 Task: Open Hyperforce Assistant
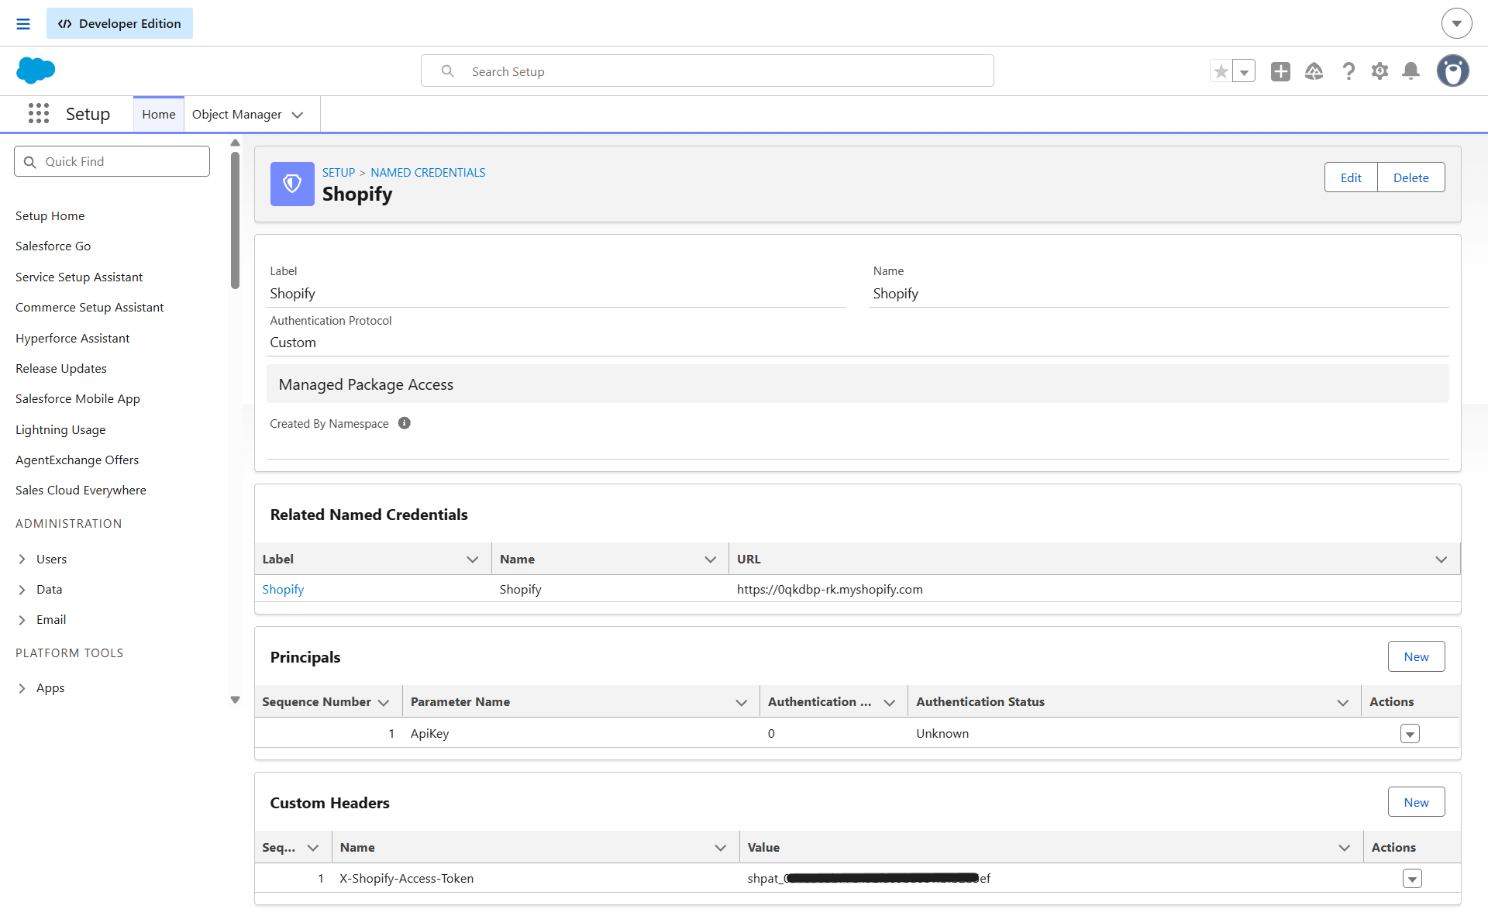coord(72,338)
